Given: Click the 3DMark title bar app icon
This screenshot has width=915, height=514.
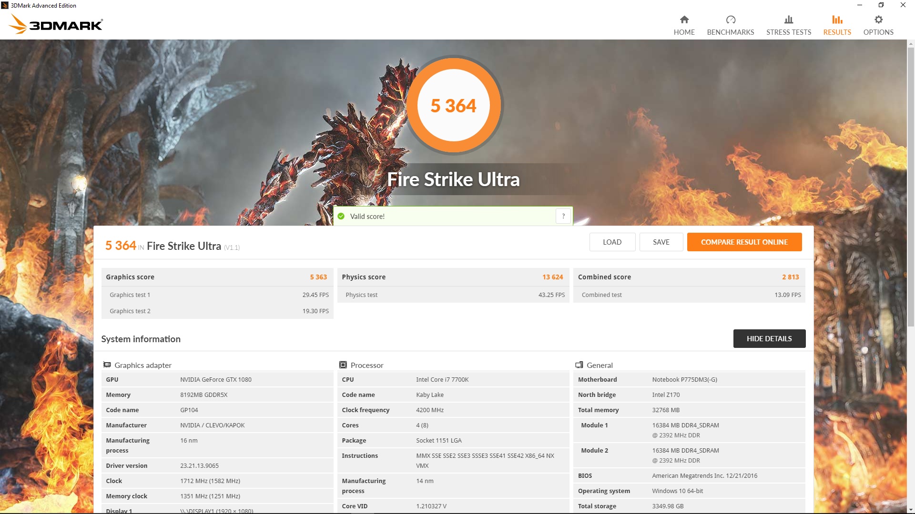Looking at the screenshot, I should (5, 5).
